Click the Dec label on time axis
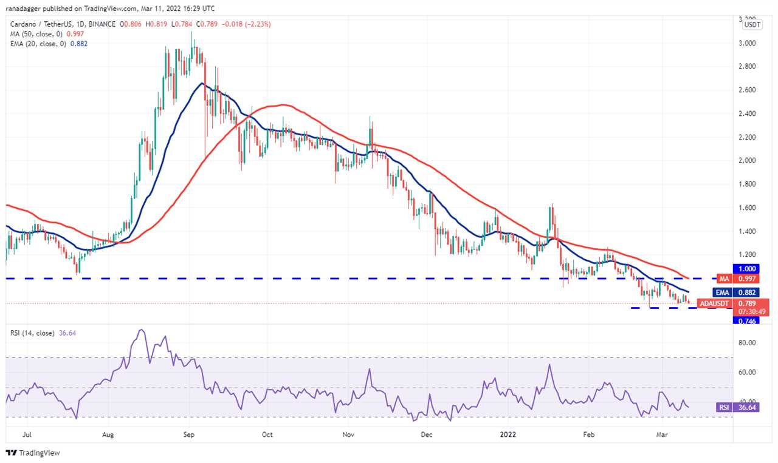The height and width of the screenshot is (463, 778). pos(427,434)
